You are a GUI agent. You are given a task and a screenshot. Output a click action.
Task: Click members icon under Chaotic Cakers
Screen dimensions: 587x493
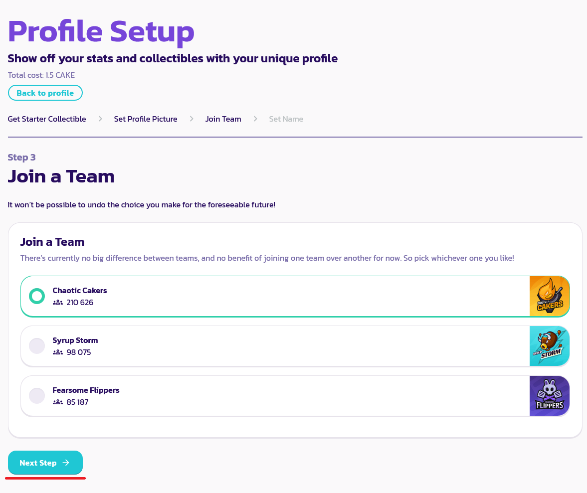click(58, 303)
